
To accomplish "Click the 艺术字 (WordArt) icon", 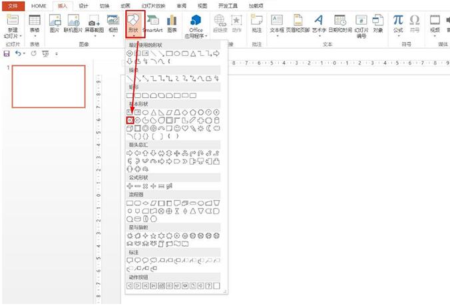I will pos(319,24).
